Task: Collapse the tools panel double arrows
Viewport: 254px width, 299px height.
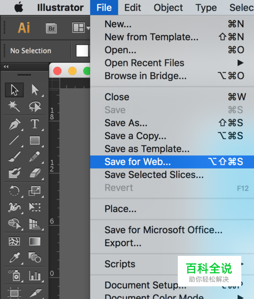Action: (6, 67)
